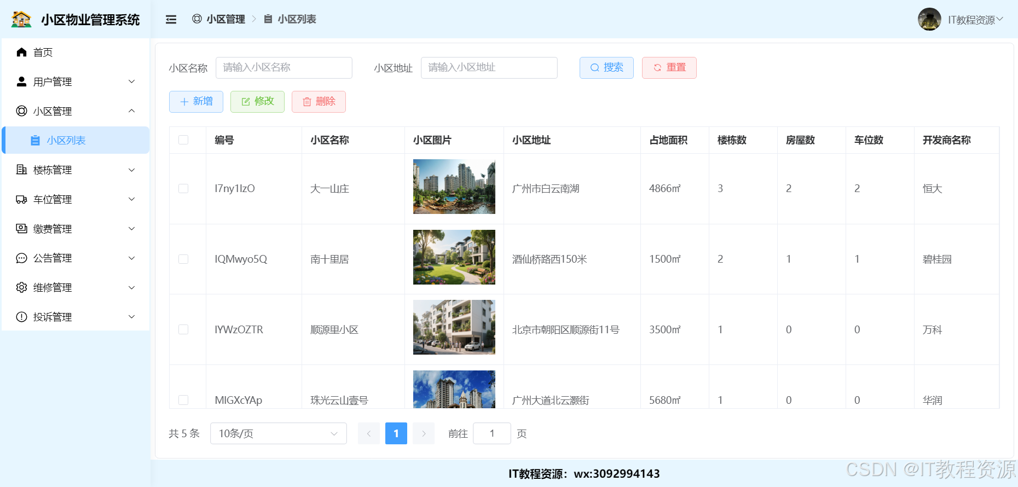Viewport: 1018px width, 487px height.
Task: Click the 删除 button
Action: [319, 102]
